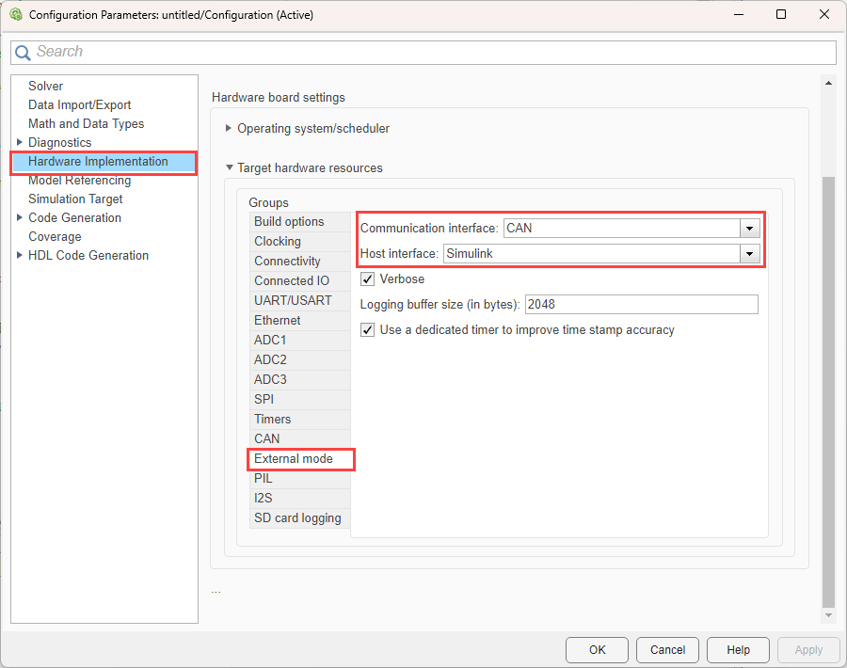Click the Help button
The width and height of the screenshot is (847, 668).
coord(738,650)
